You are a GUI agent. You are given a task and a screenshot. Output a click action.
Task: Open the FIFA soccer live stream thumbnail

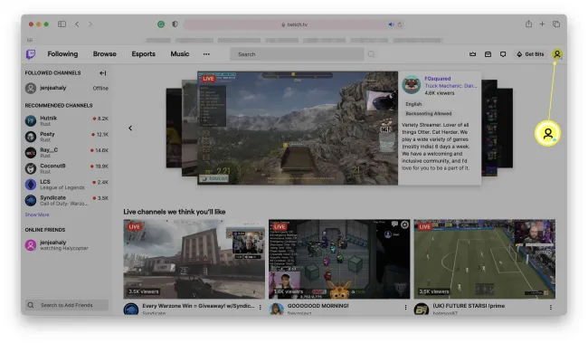(x=484, y=259)
